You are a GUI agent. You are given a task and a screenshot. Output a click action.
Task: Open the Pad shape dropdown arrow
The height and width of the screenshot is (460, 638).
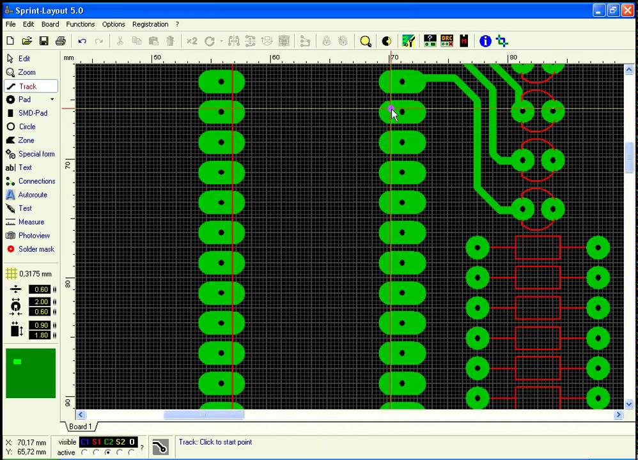pyautogui.click(x=52, y=100)
